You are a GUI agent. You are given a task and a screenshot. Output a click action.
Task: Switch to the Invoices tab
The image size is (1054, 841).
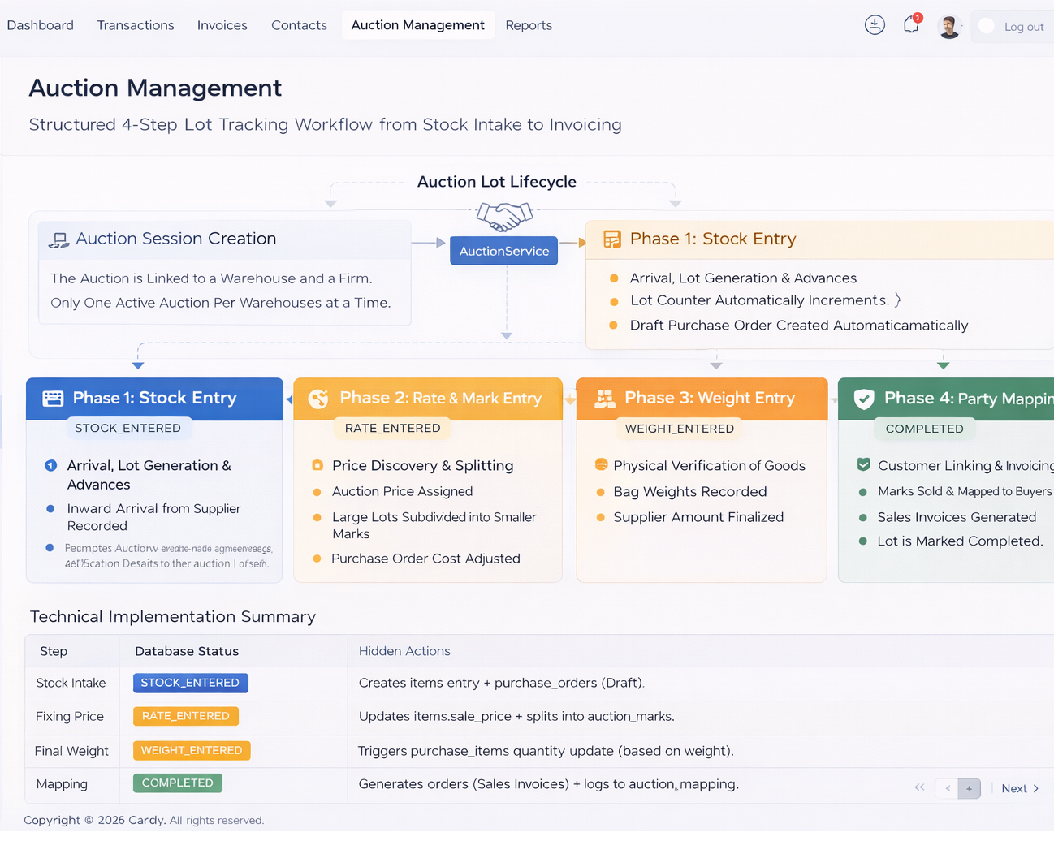[x=222, y=25]
